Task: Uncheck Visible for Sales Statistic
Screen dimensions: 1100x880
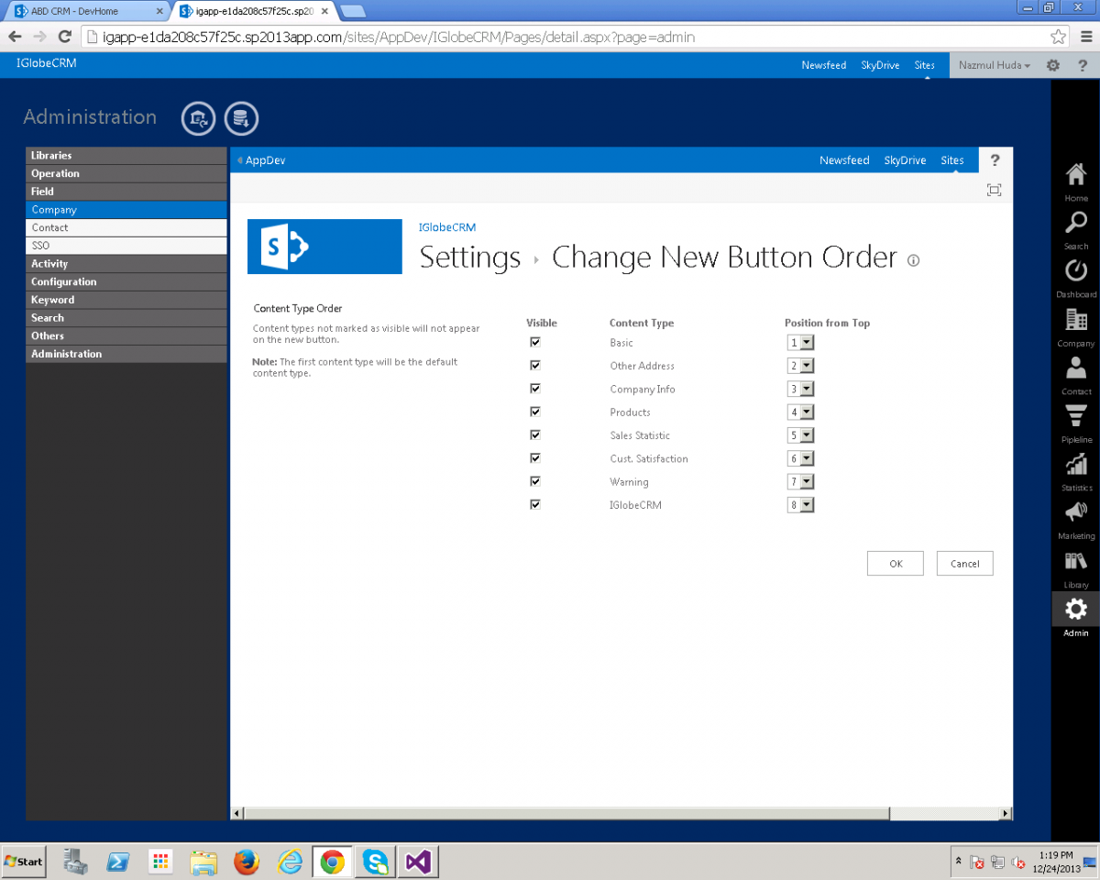Action: pyautogui.click(x=535, y=434)
